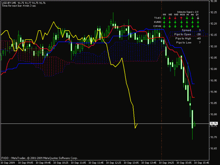Click the '10 Sep 15:45' time axis label

click(202, 163)
